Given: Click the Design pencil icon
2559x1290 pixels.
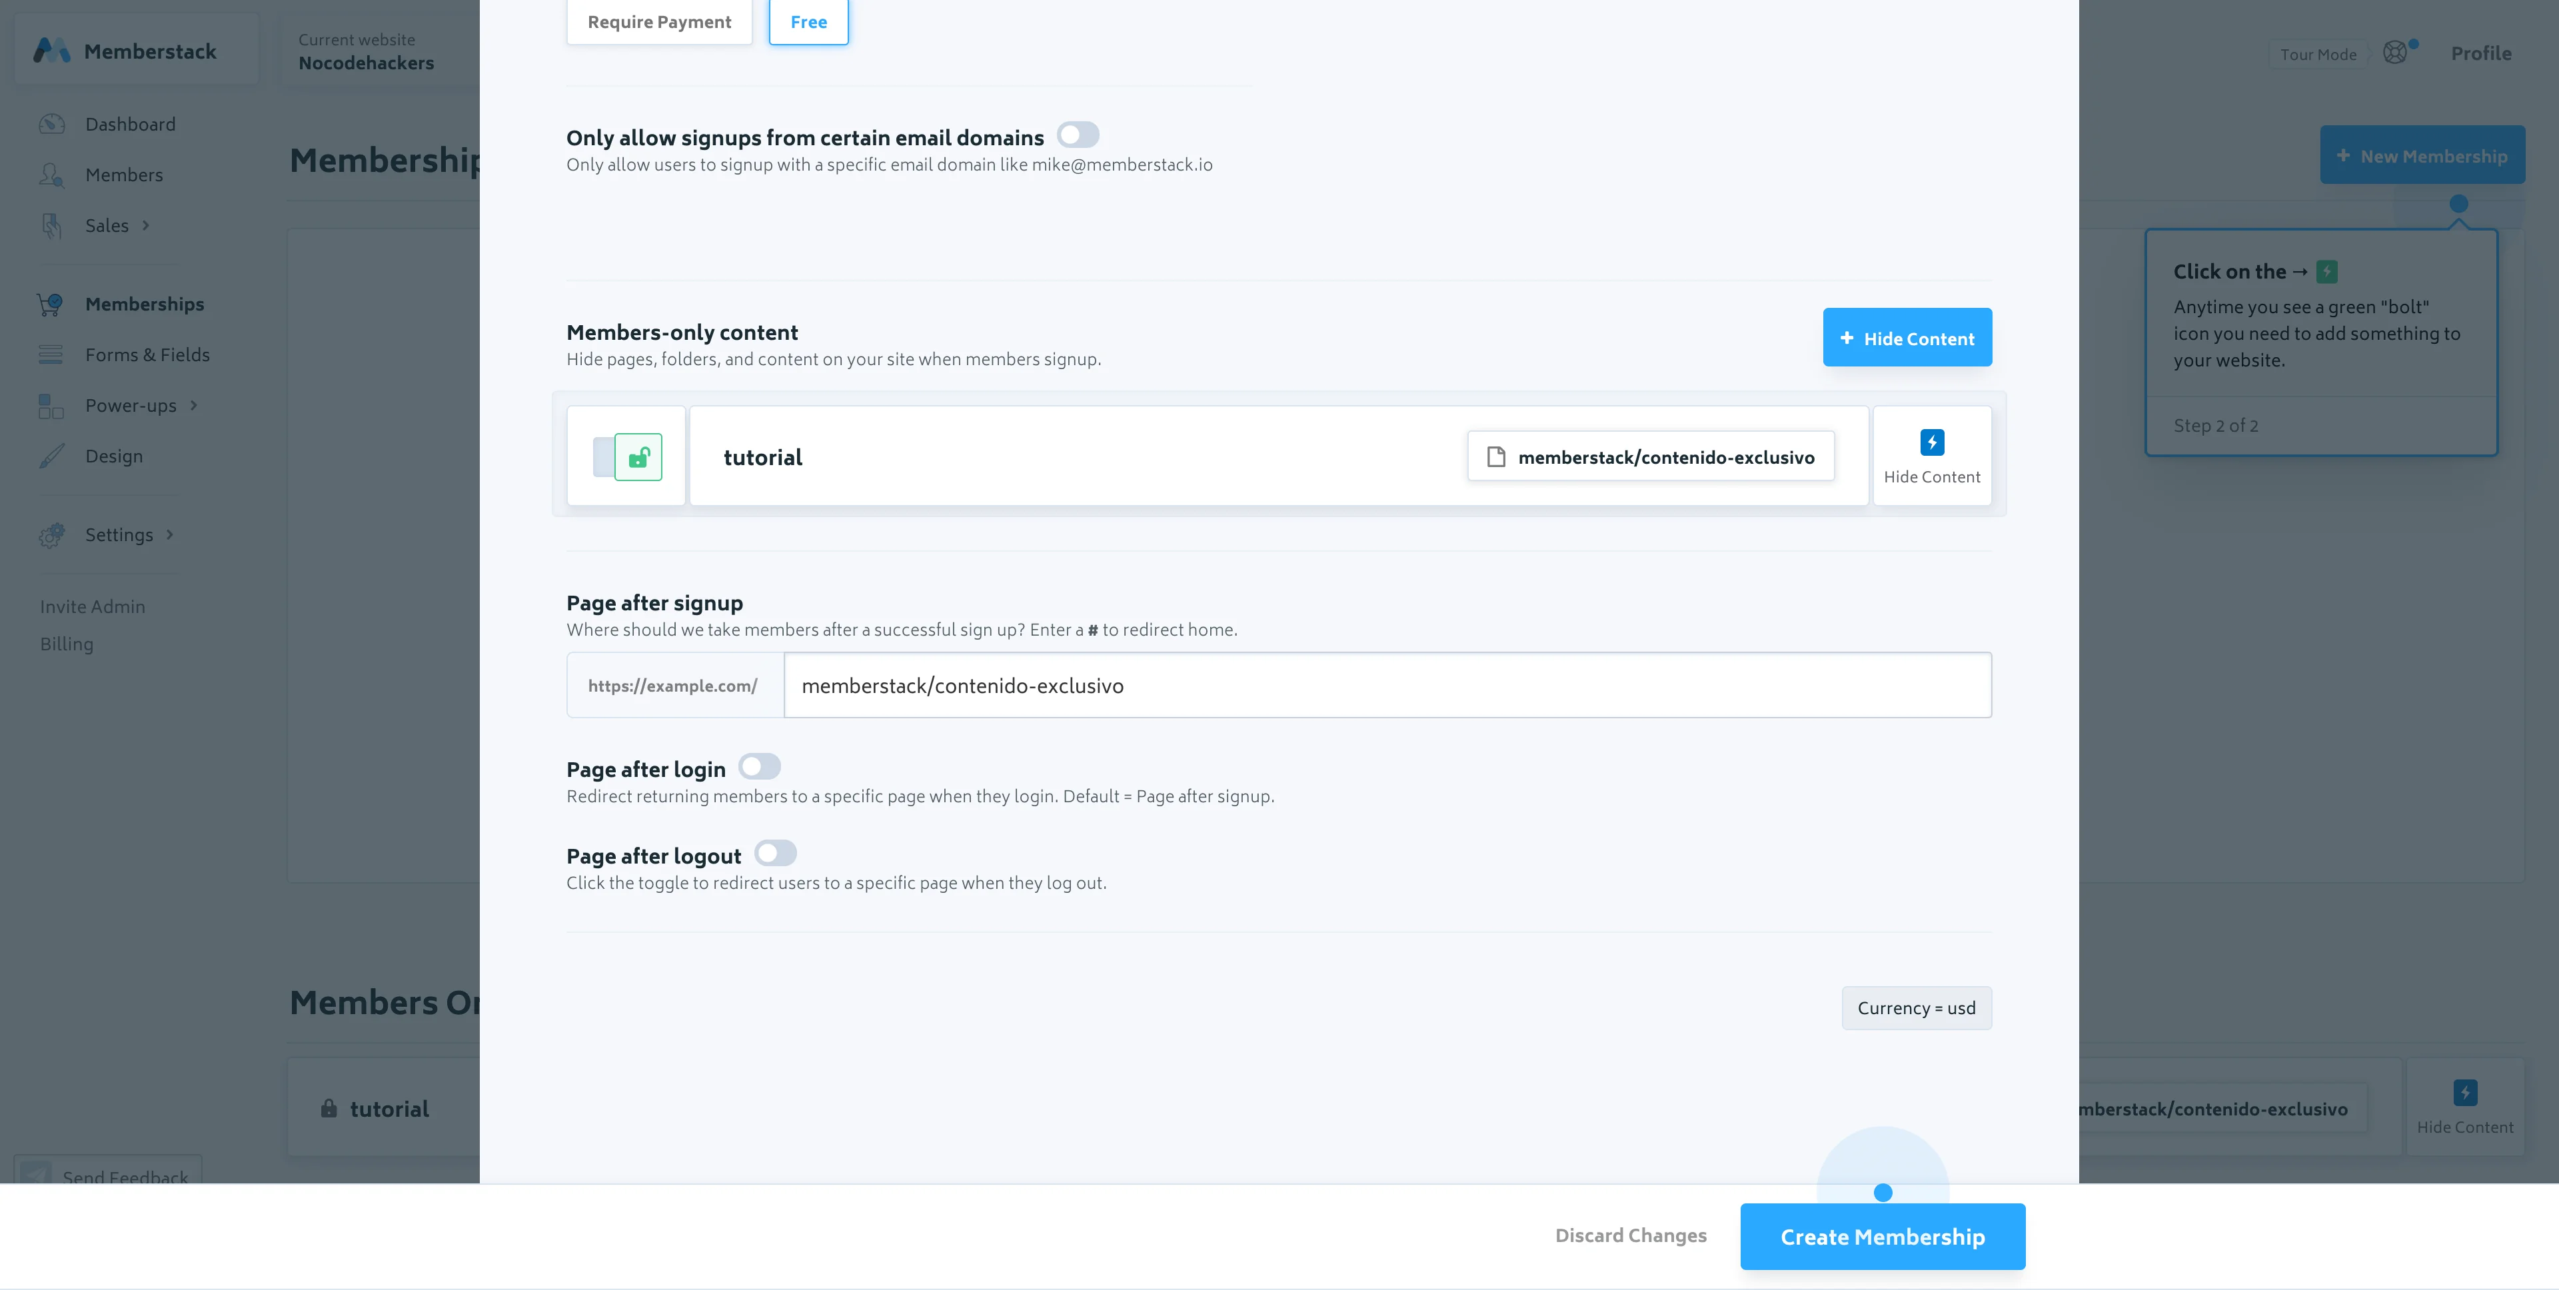Looking at the screenshot, I should pos(52,456).
